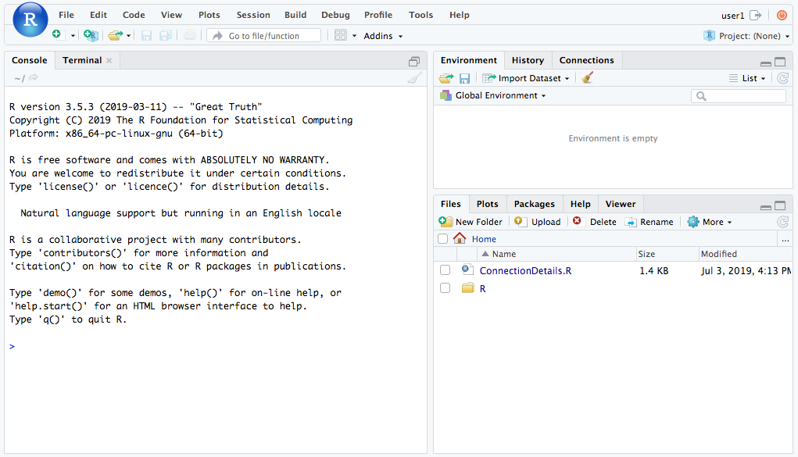The height and width of the screenshot is (457, 798).
Task: Click the new file icon in the toolbar
Action: pos(56,35)
